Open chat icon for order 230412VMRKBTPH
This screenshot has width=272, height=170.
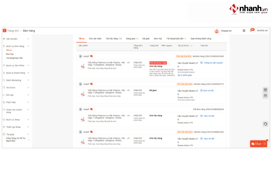[91, 84]
